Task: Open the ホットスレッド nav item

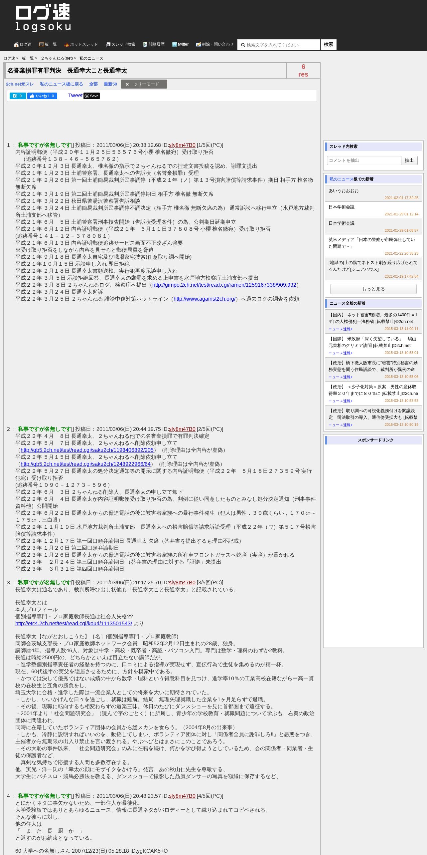Action: tap(81, 44)
